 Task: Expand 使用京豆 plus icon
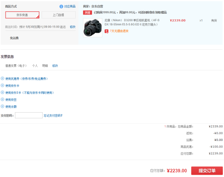[3, 99]
